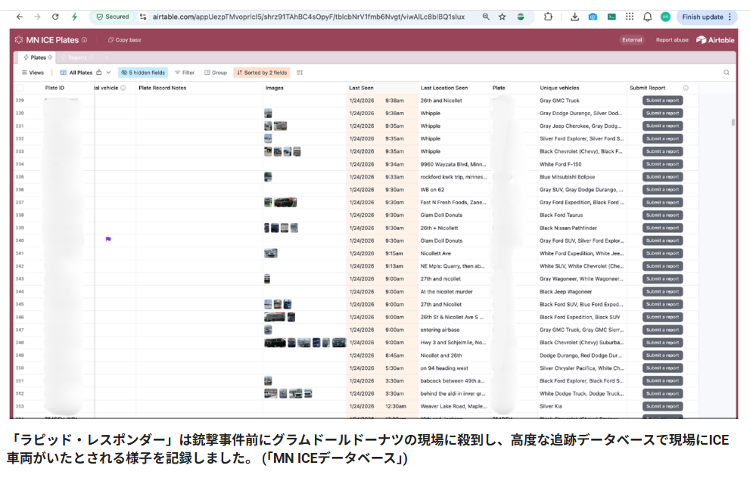Click the browser downloads icon
This screenshot has height=481, width=750.
point(574,17)
